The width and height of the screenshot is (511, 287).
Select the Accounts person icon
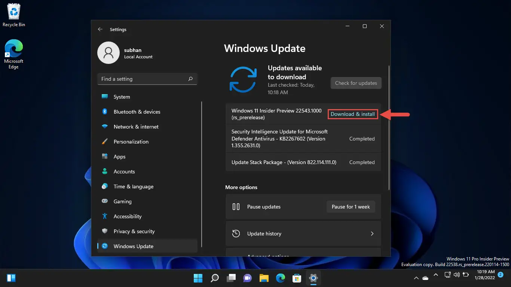105,172
